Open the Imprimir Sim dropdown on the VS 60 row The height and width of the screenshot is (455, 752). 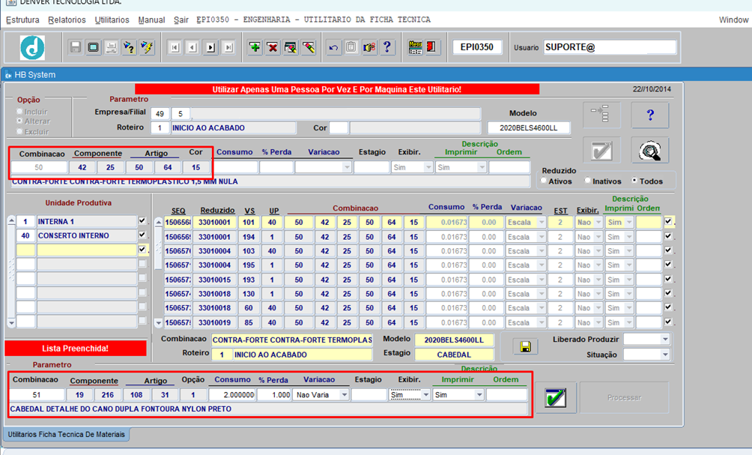629,308
